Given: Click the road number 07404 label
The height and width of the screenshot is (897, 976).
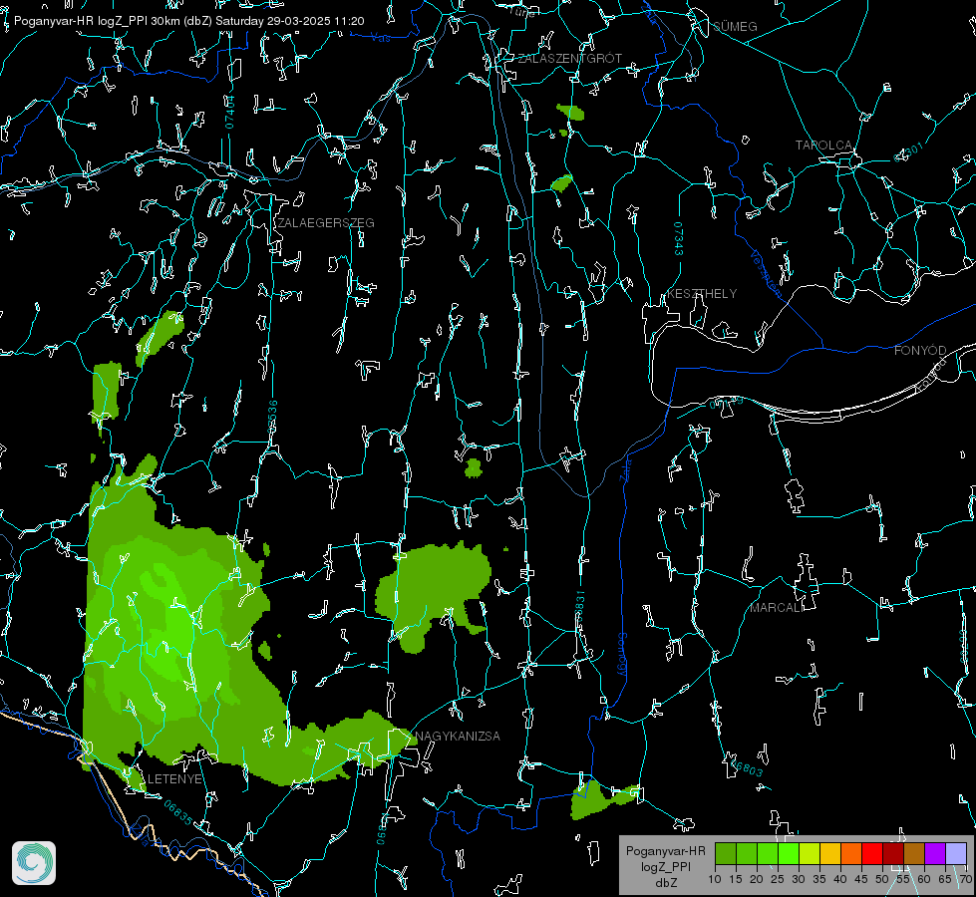Looking at the screenshot, I should pos(229,112).
